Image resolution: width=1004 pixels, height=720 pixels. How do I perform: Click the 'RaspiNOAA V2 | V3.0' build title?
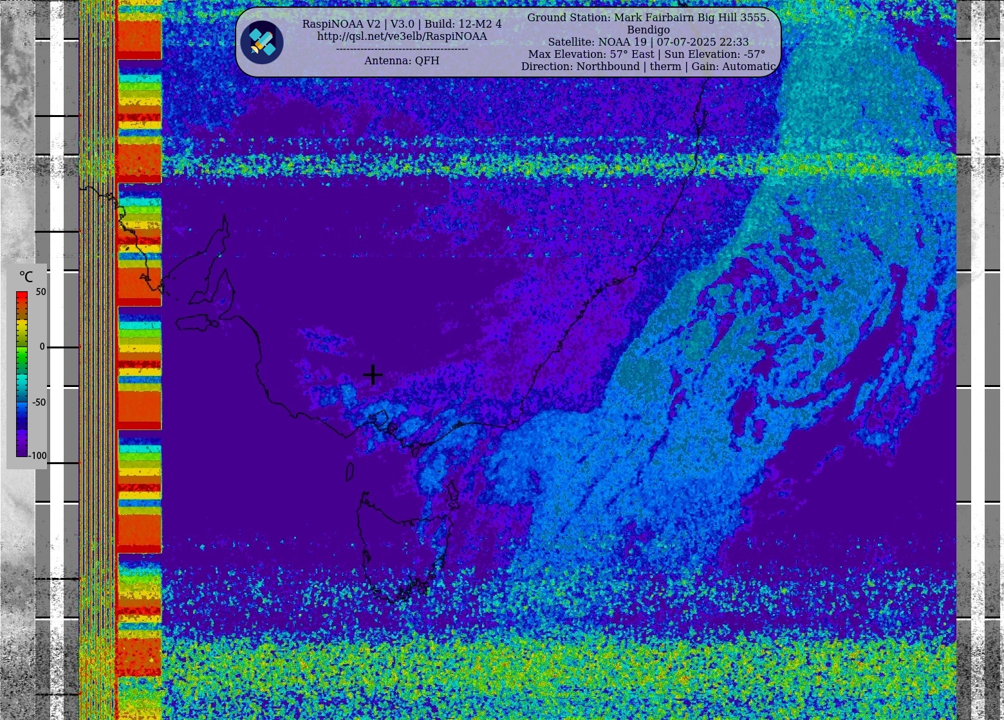coord(402,24)
